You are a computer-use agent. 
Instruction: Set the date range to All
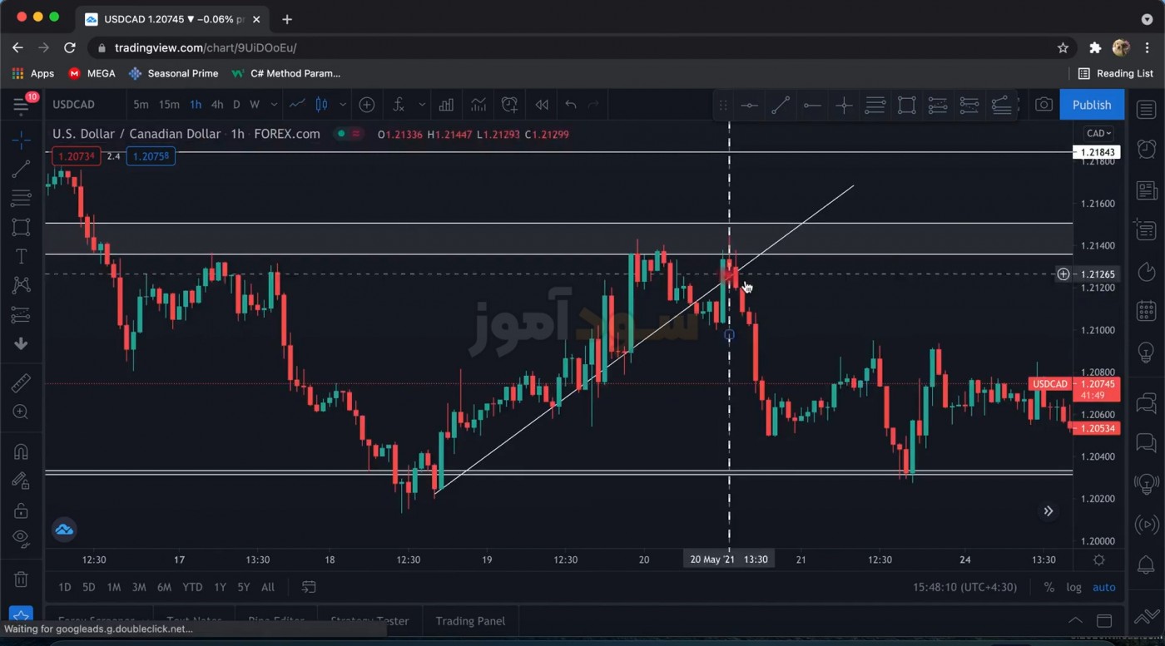tap(268, 587)
